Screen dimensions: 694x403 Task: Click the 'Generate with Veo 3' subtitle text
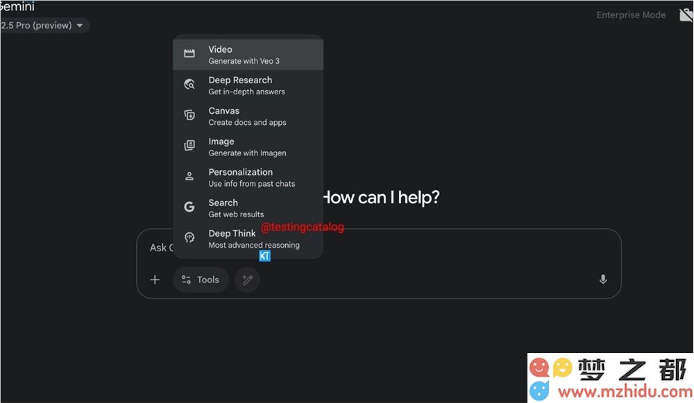pyautogui.click(x=244, y=61)
